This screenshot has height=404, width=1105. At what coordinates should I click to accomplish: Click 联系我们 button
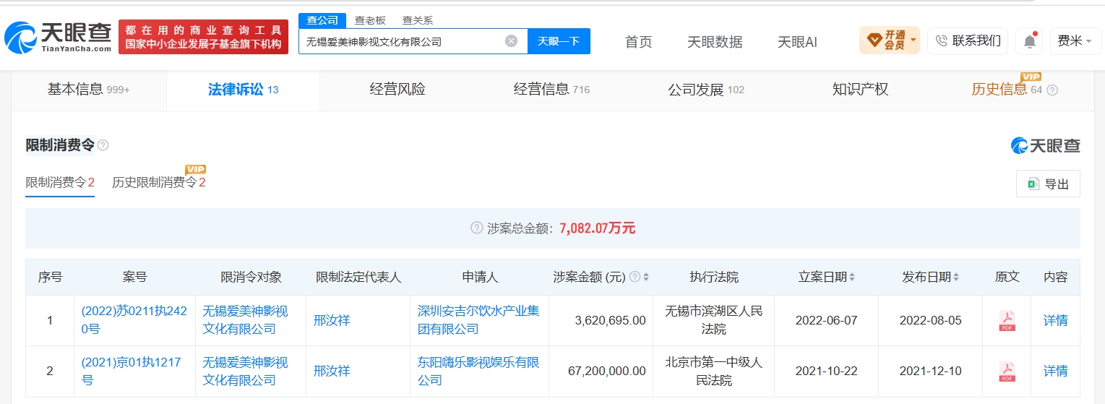click(x=968, y=41)
